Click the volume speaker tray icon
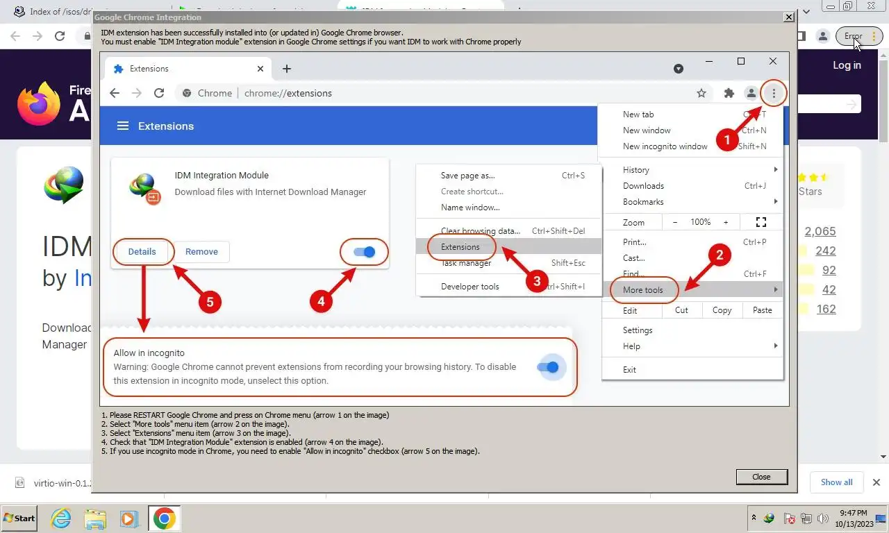 coord(823,518)
